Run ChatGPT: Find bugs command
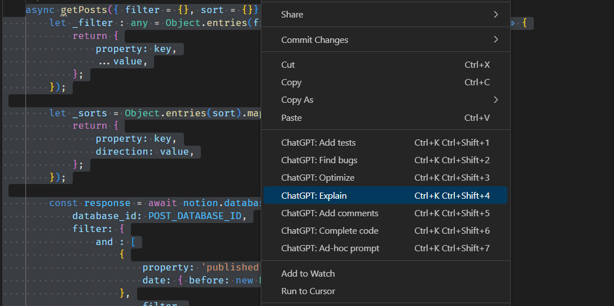The width and height of the screenshot is (614, 306). coord(385,160)
